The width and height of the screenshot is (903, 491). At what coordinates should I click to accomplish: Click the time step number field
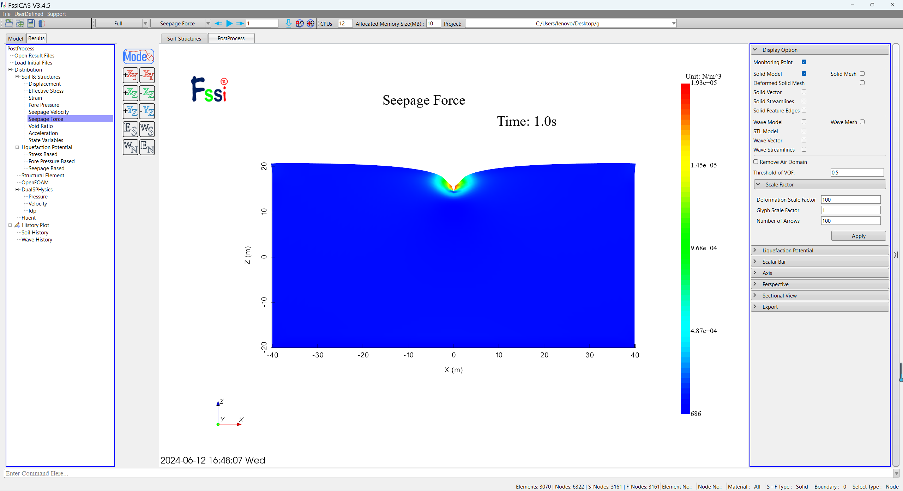click(262, 24)
